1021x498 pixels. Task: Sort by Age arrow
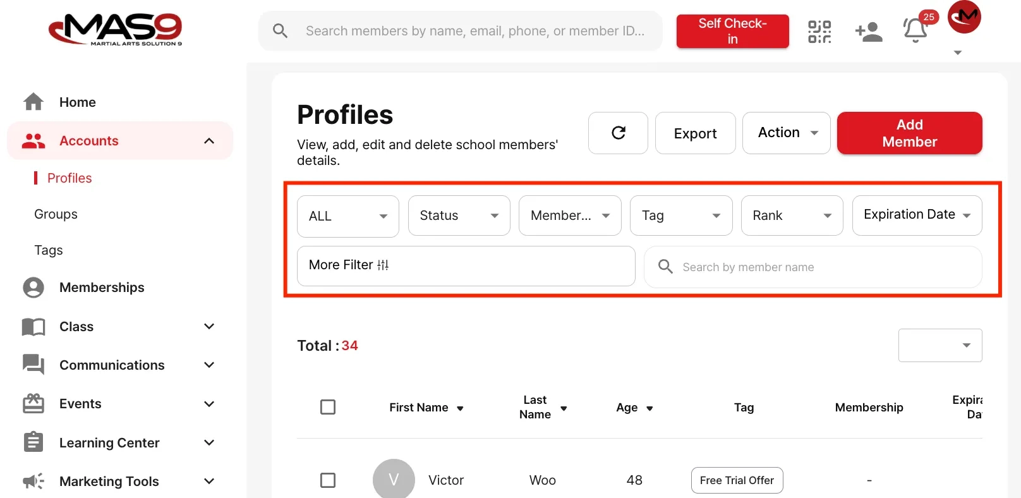coord(649,408)
